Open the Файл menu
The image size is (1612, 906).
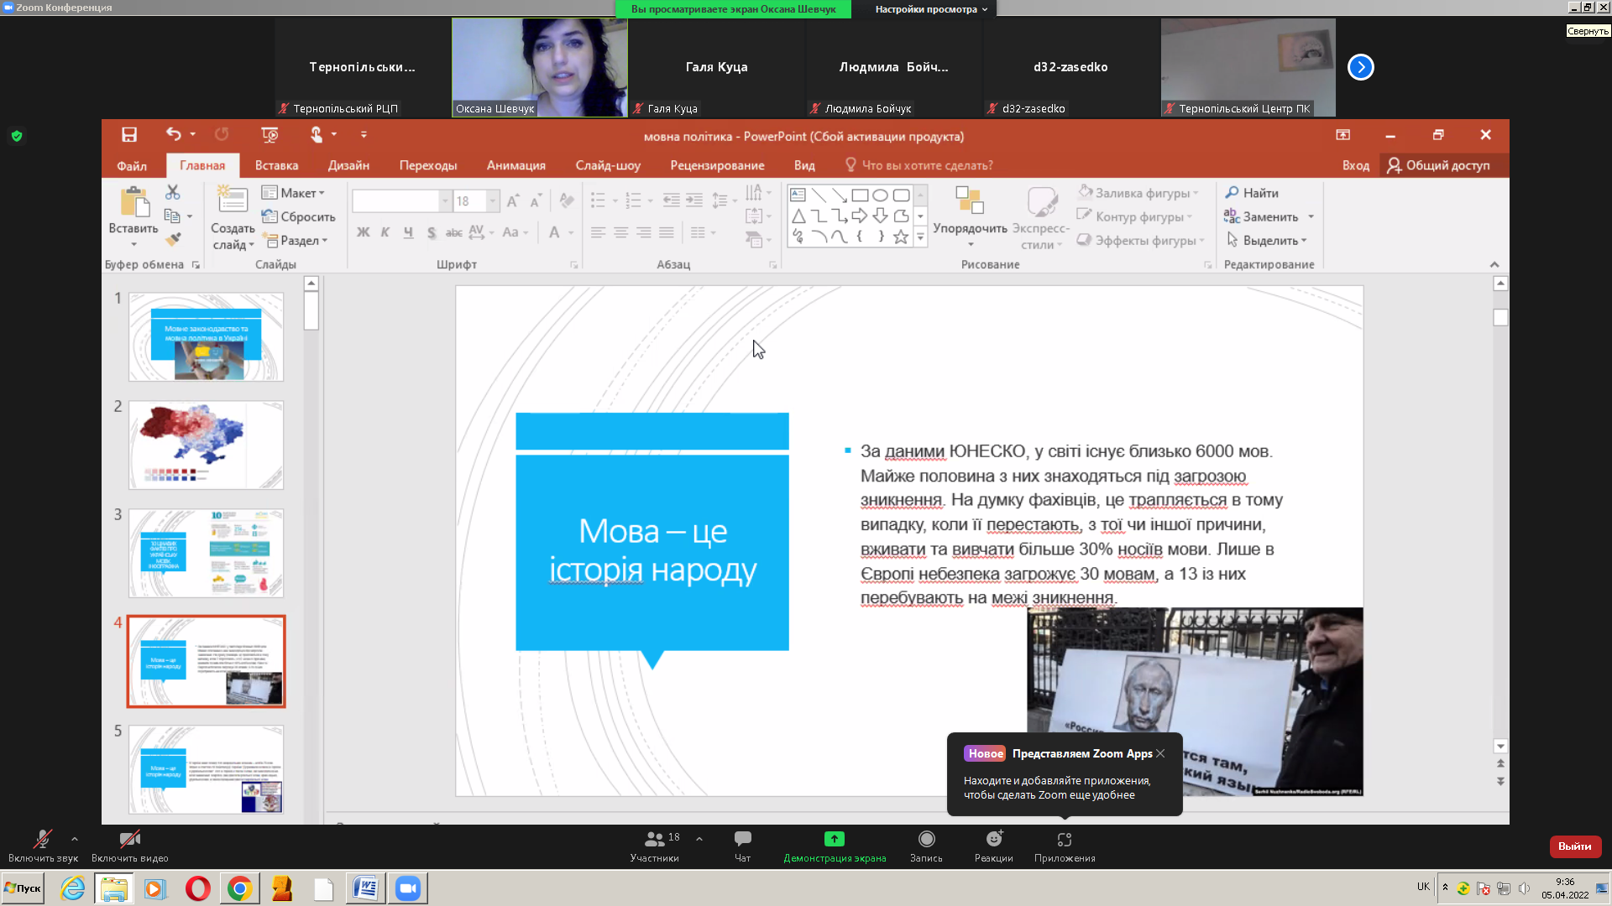[132, 165]
